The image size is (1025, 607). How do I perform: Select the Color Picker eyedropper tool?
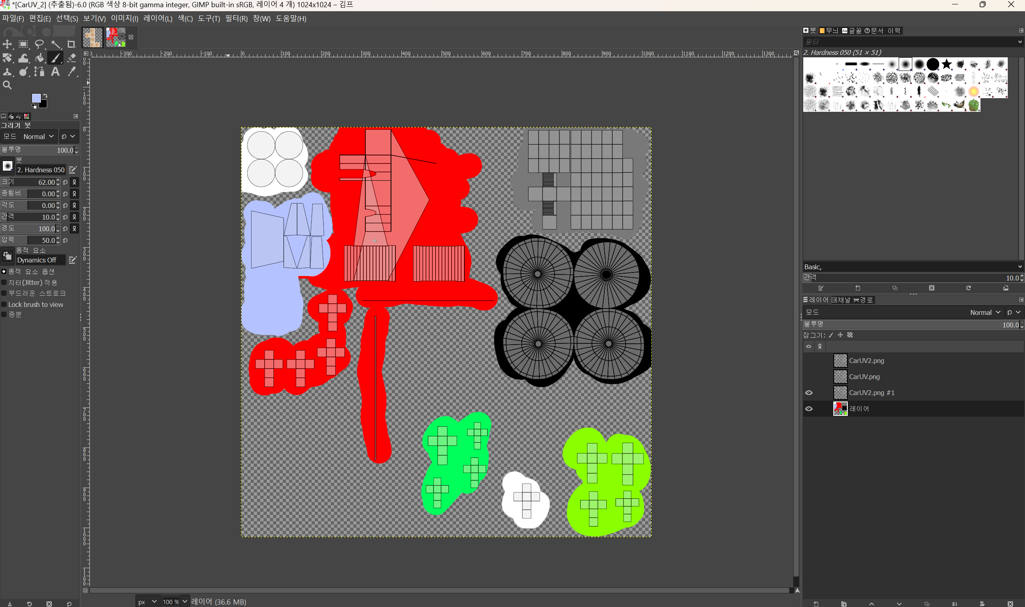click(72, 72)
